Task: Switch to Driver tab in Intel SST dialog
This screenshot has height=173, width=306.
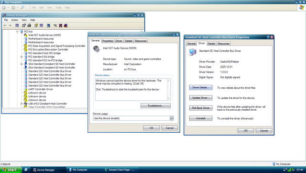Action: [x=119, y=41]
